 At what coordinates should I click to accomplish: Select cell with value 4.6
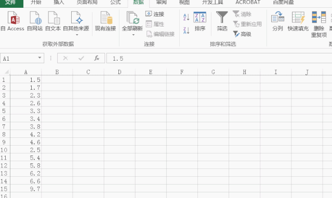click(25, 142)
